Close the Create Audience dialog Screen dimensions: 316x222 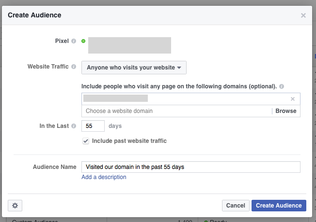click(303, 15)
